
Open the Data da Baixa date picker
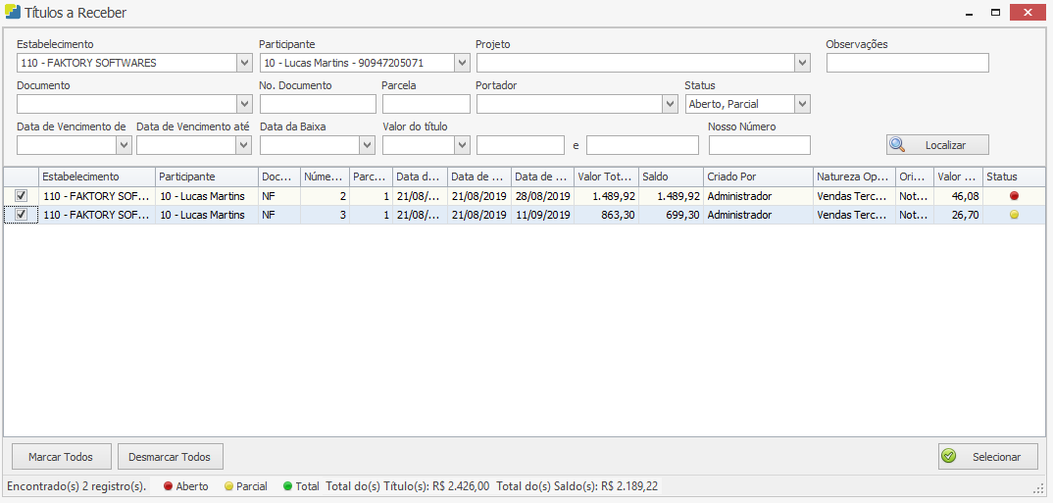367,145
